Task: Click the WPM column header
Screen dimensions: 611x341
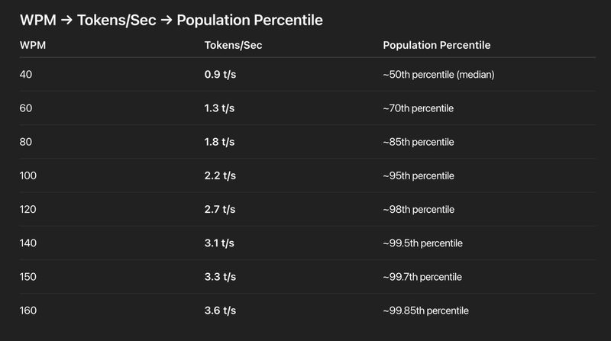Action: [31, 46]
